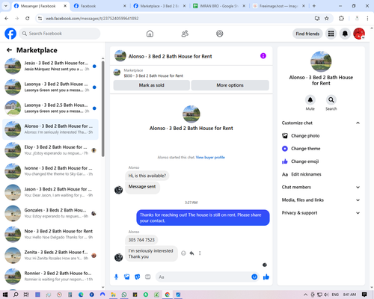This screenshot has height=299, width=374.
Task: Attach a photo file icon
Action: 127,277
